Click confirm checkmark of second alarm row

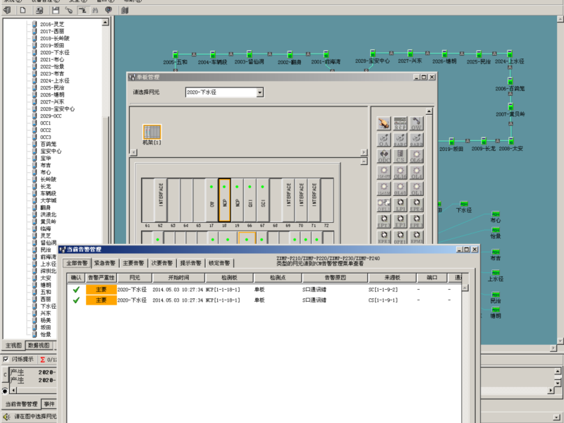(x=75, y=300)
